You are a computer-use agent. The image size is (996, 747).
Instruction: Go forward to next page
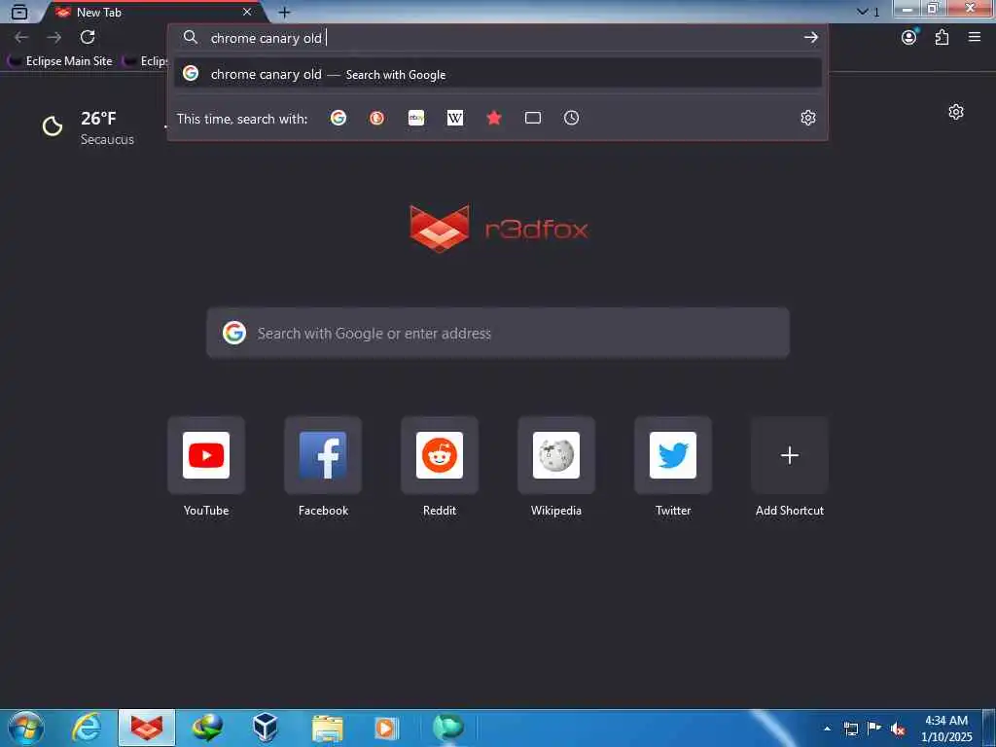54,38
